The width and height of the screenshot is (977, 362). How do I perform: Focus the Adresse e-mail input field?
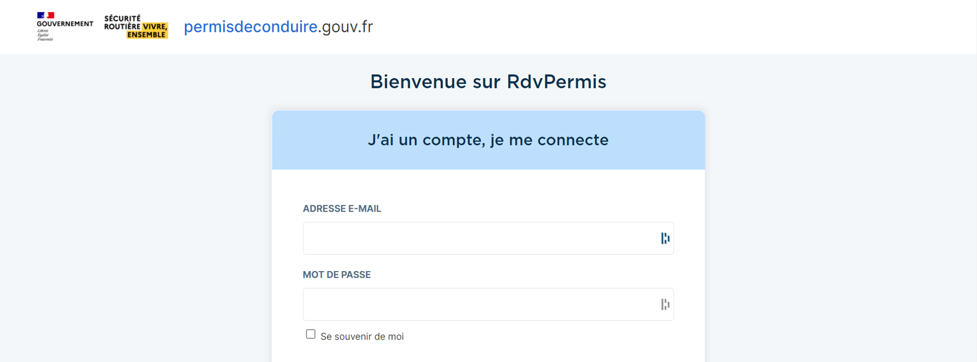(x=489, y=238)
